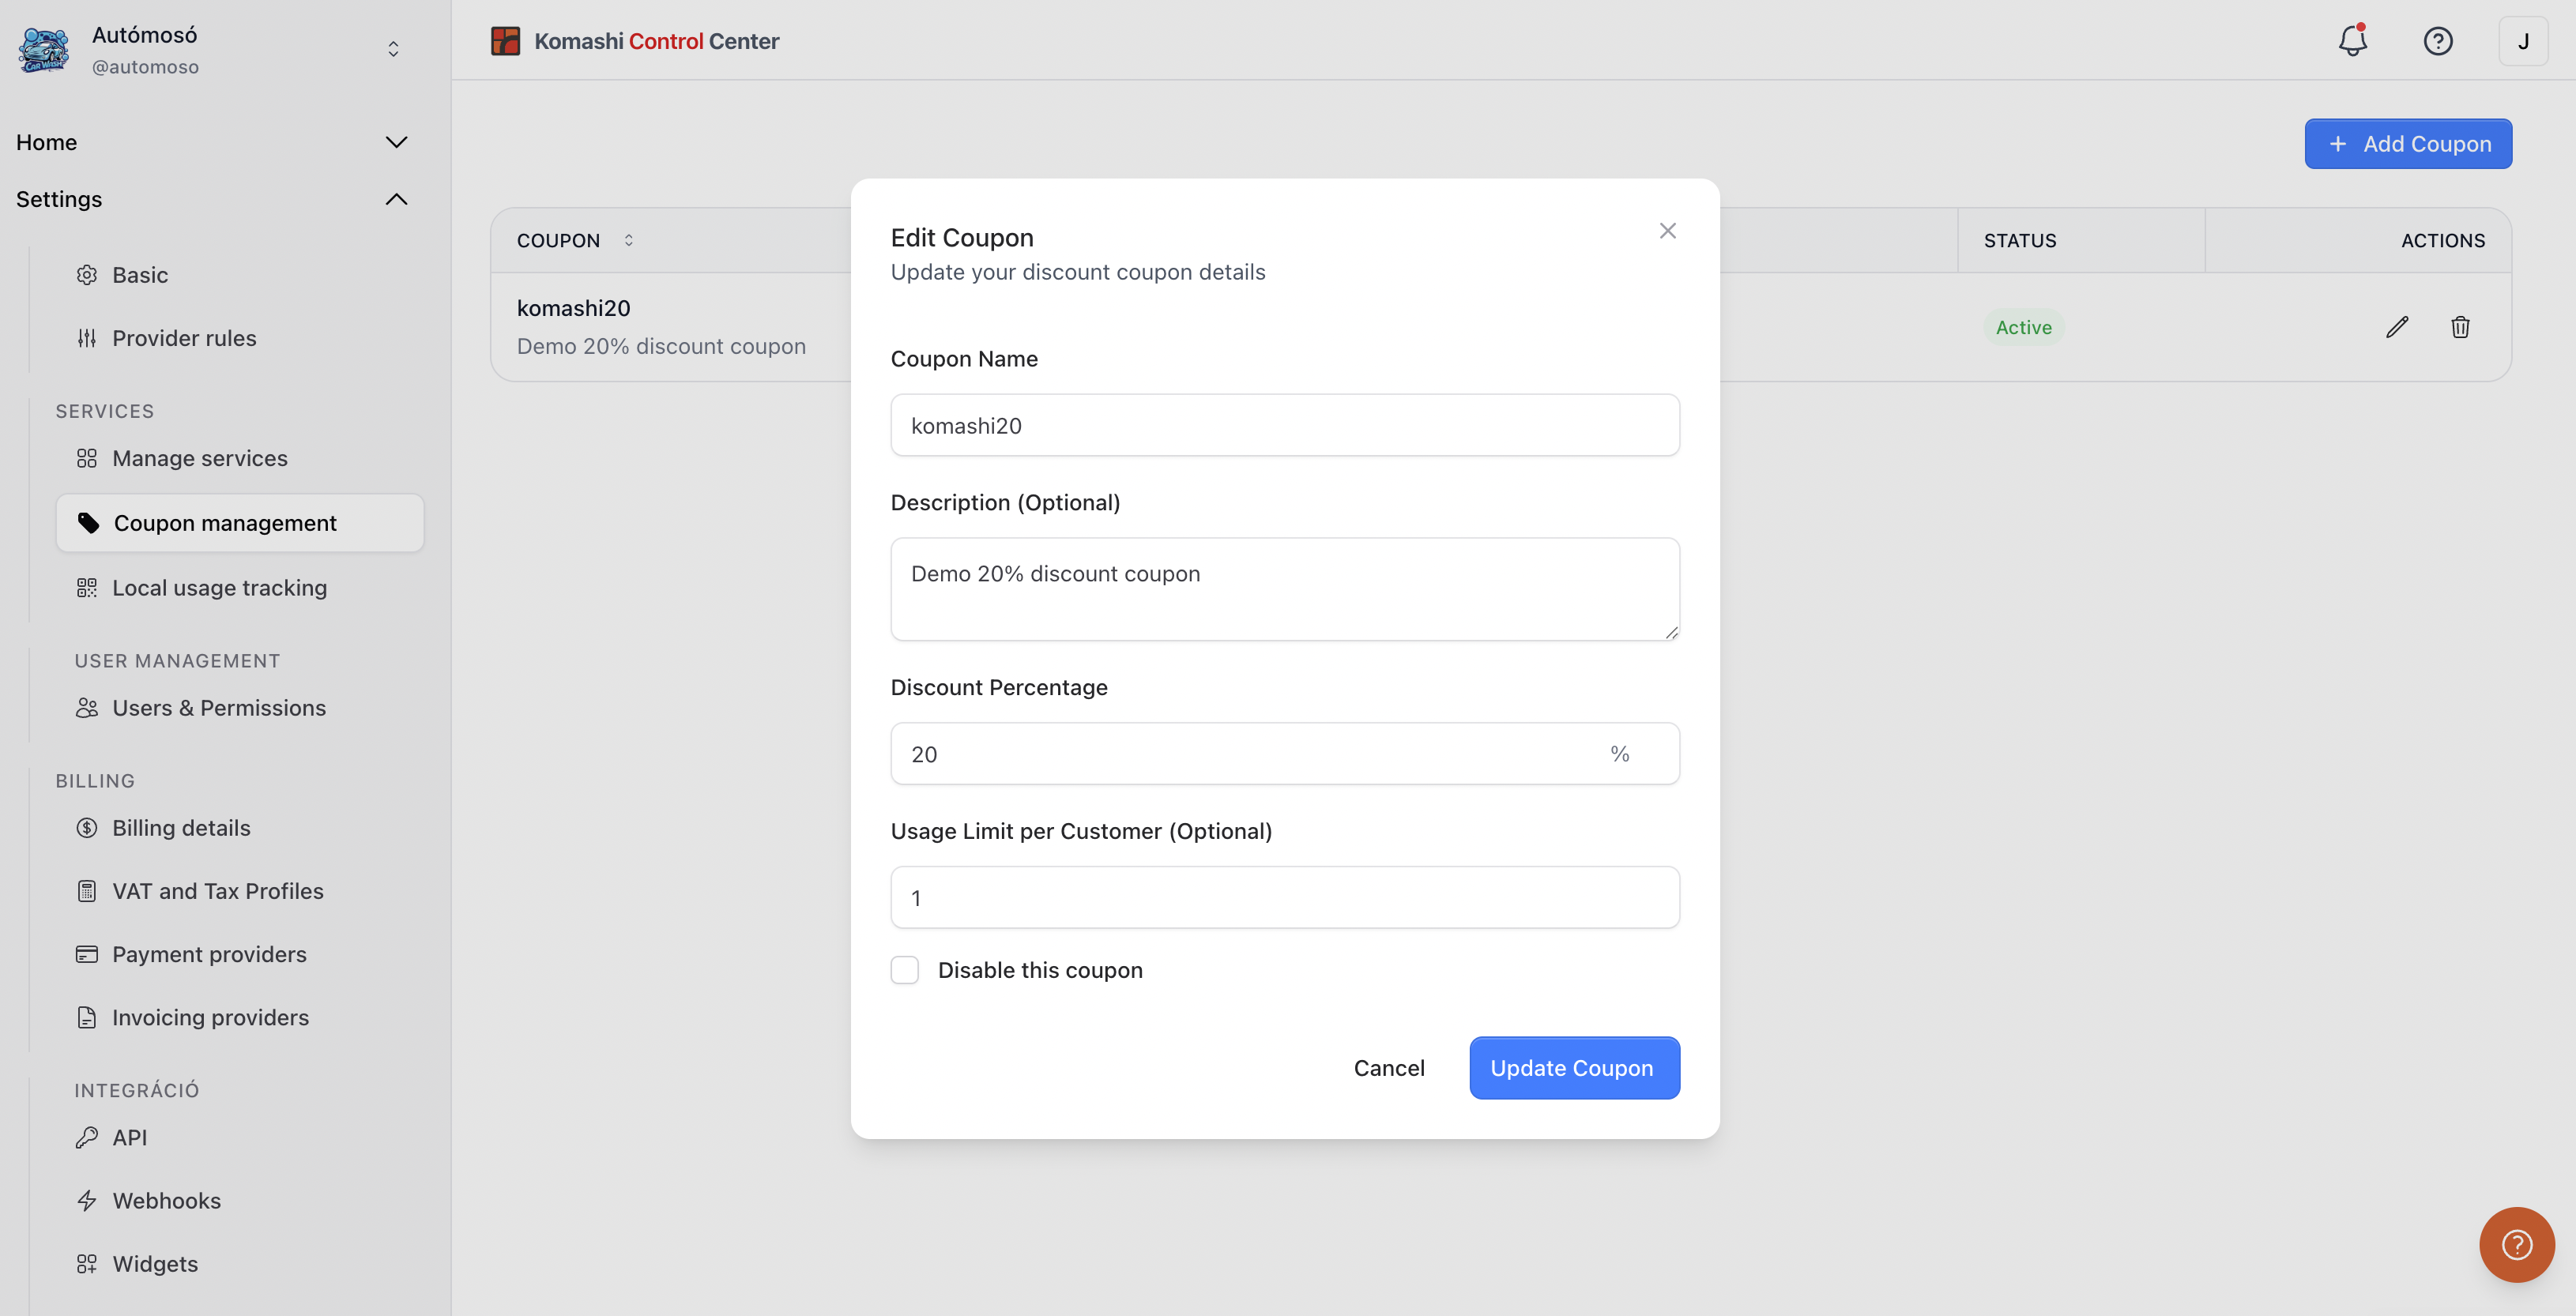The width and height of the screenshot is (2576, 1316).
Task: Click Komashi Control Center title
Action: tap(657, 41)
